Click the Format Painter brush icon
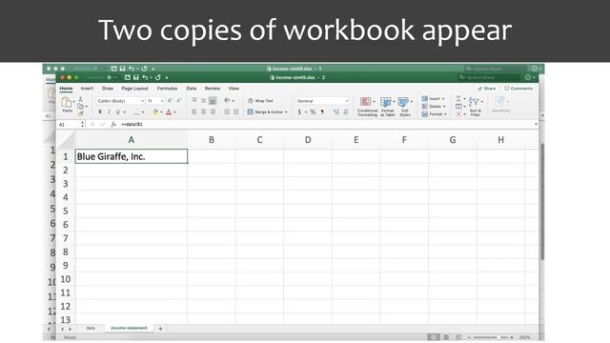Viewport: 610px width, 343px height. (x=80, y=113)
